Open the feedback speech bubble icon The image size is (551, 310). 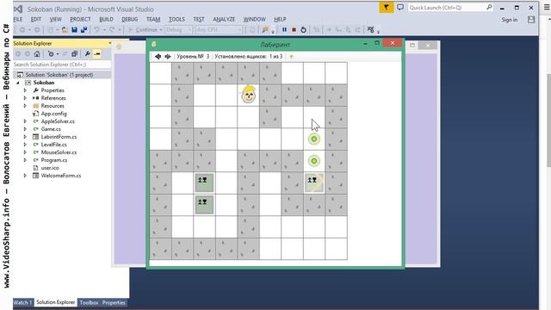[x=400, y=8]
